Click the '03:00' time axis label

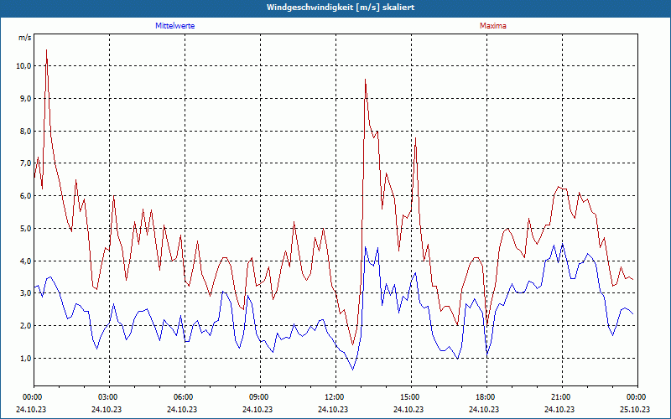[110, 397]
